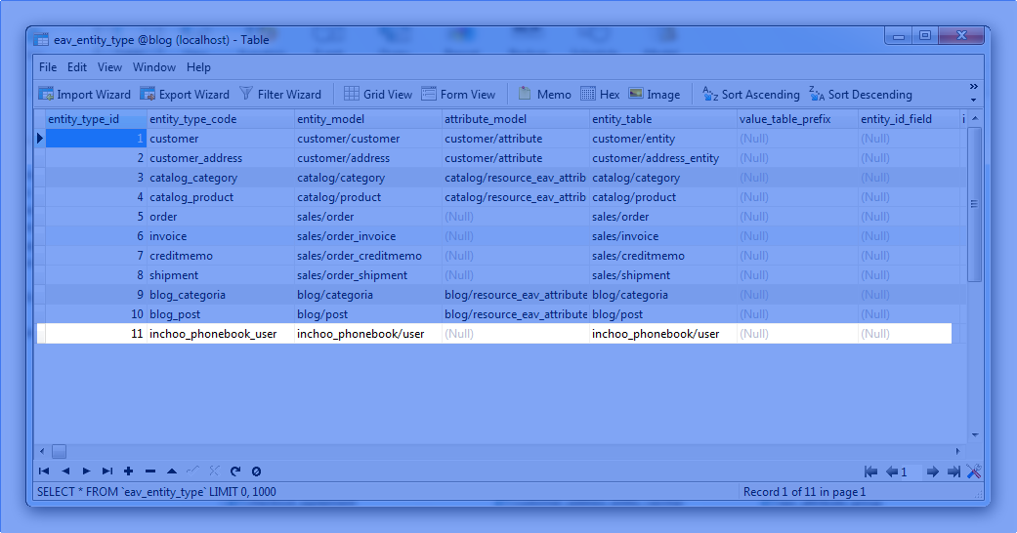Delete the record with minus icon
The image size is (1017, 533).
149,471
